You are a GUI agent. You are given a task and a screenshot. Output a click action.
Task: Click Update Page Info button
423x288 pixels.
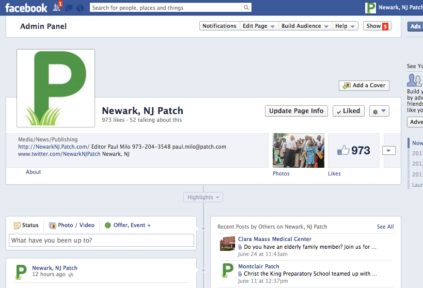point(296,111)
